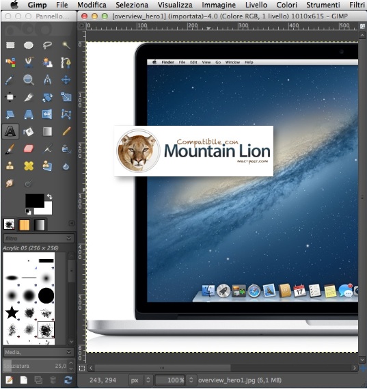
Task: Adjust the Spaziatura slider
Action: click(x=38, y=366)
